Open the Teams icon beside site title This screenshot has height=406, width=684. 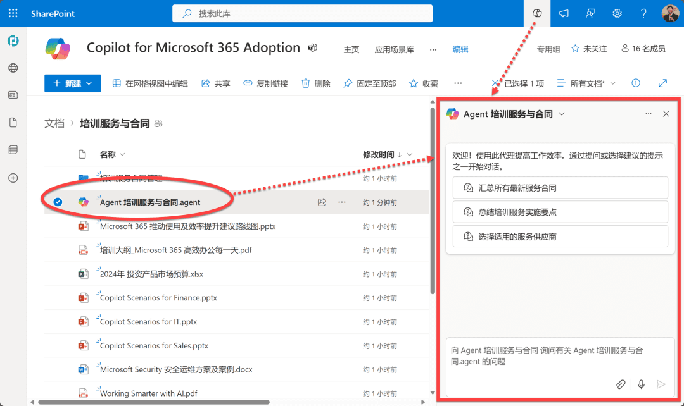pos(312,48)
